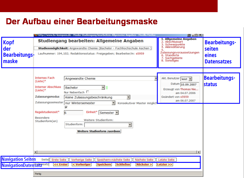This screenshot has height=178, width=244.
Task: Click the horizontal scrollbar right arrow
Action: pyautogui.click(x=199, y=152)
